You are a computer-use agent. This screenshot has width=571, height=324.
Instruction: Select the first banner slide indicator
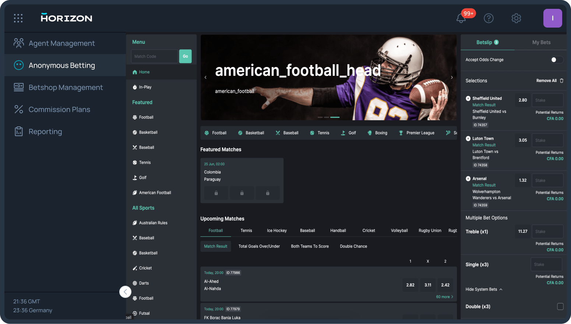(x=320, y=117)
